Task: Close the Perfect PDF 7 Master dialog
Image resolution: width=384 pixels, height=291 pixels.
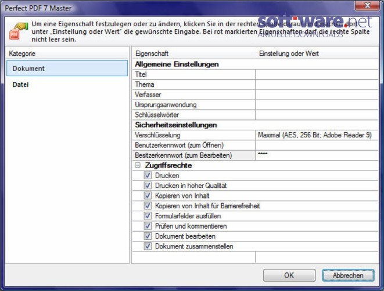Action: tap(367, 5)
